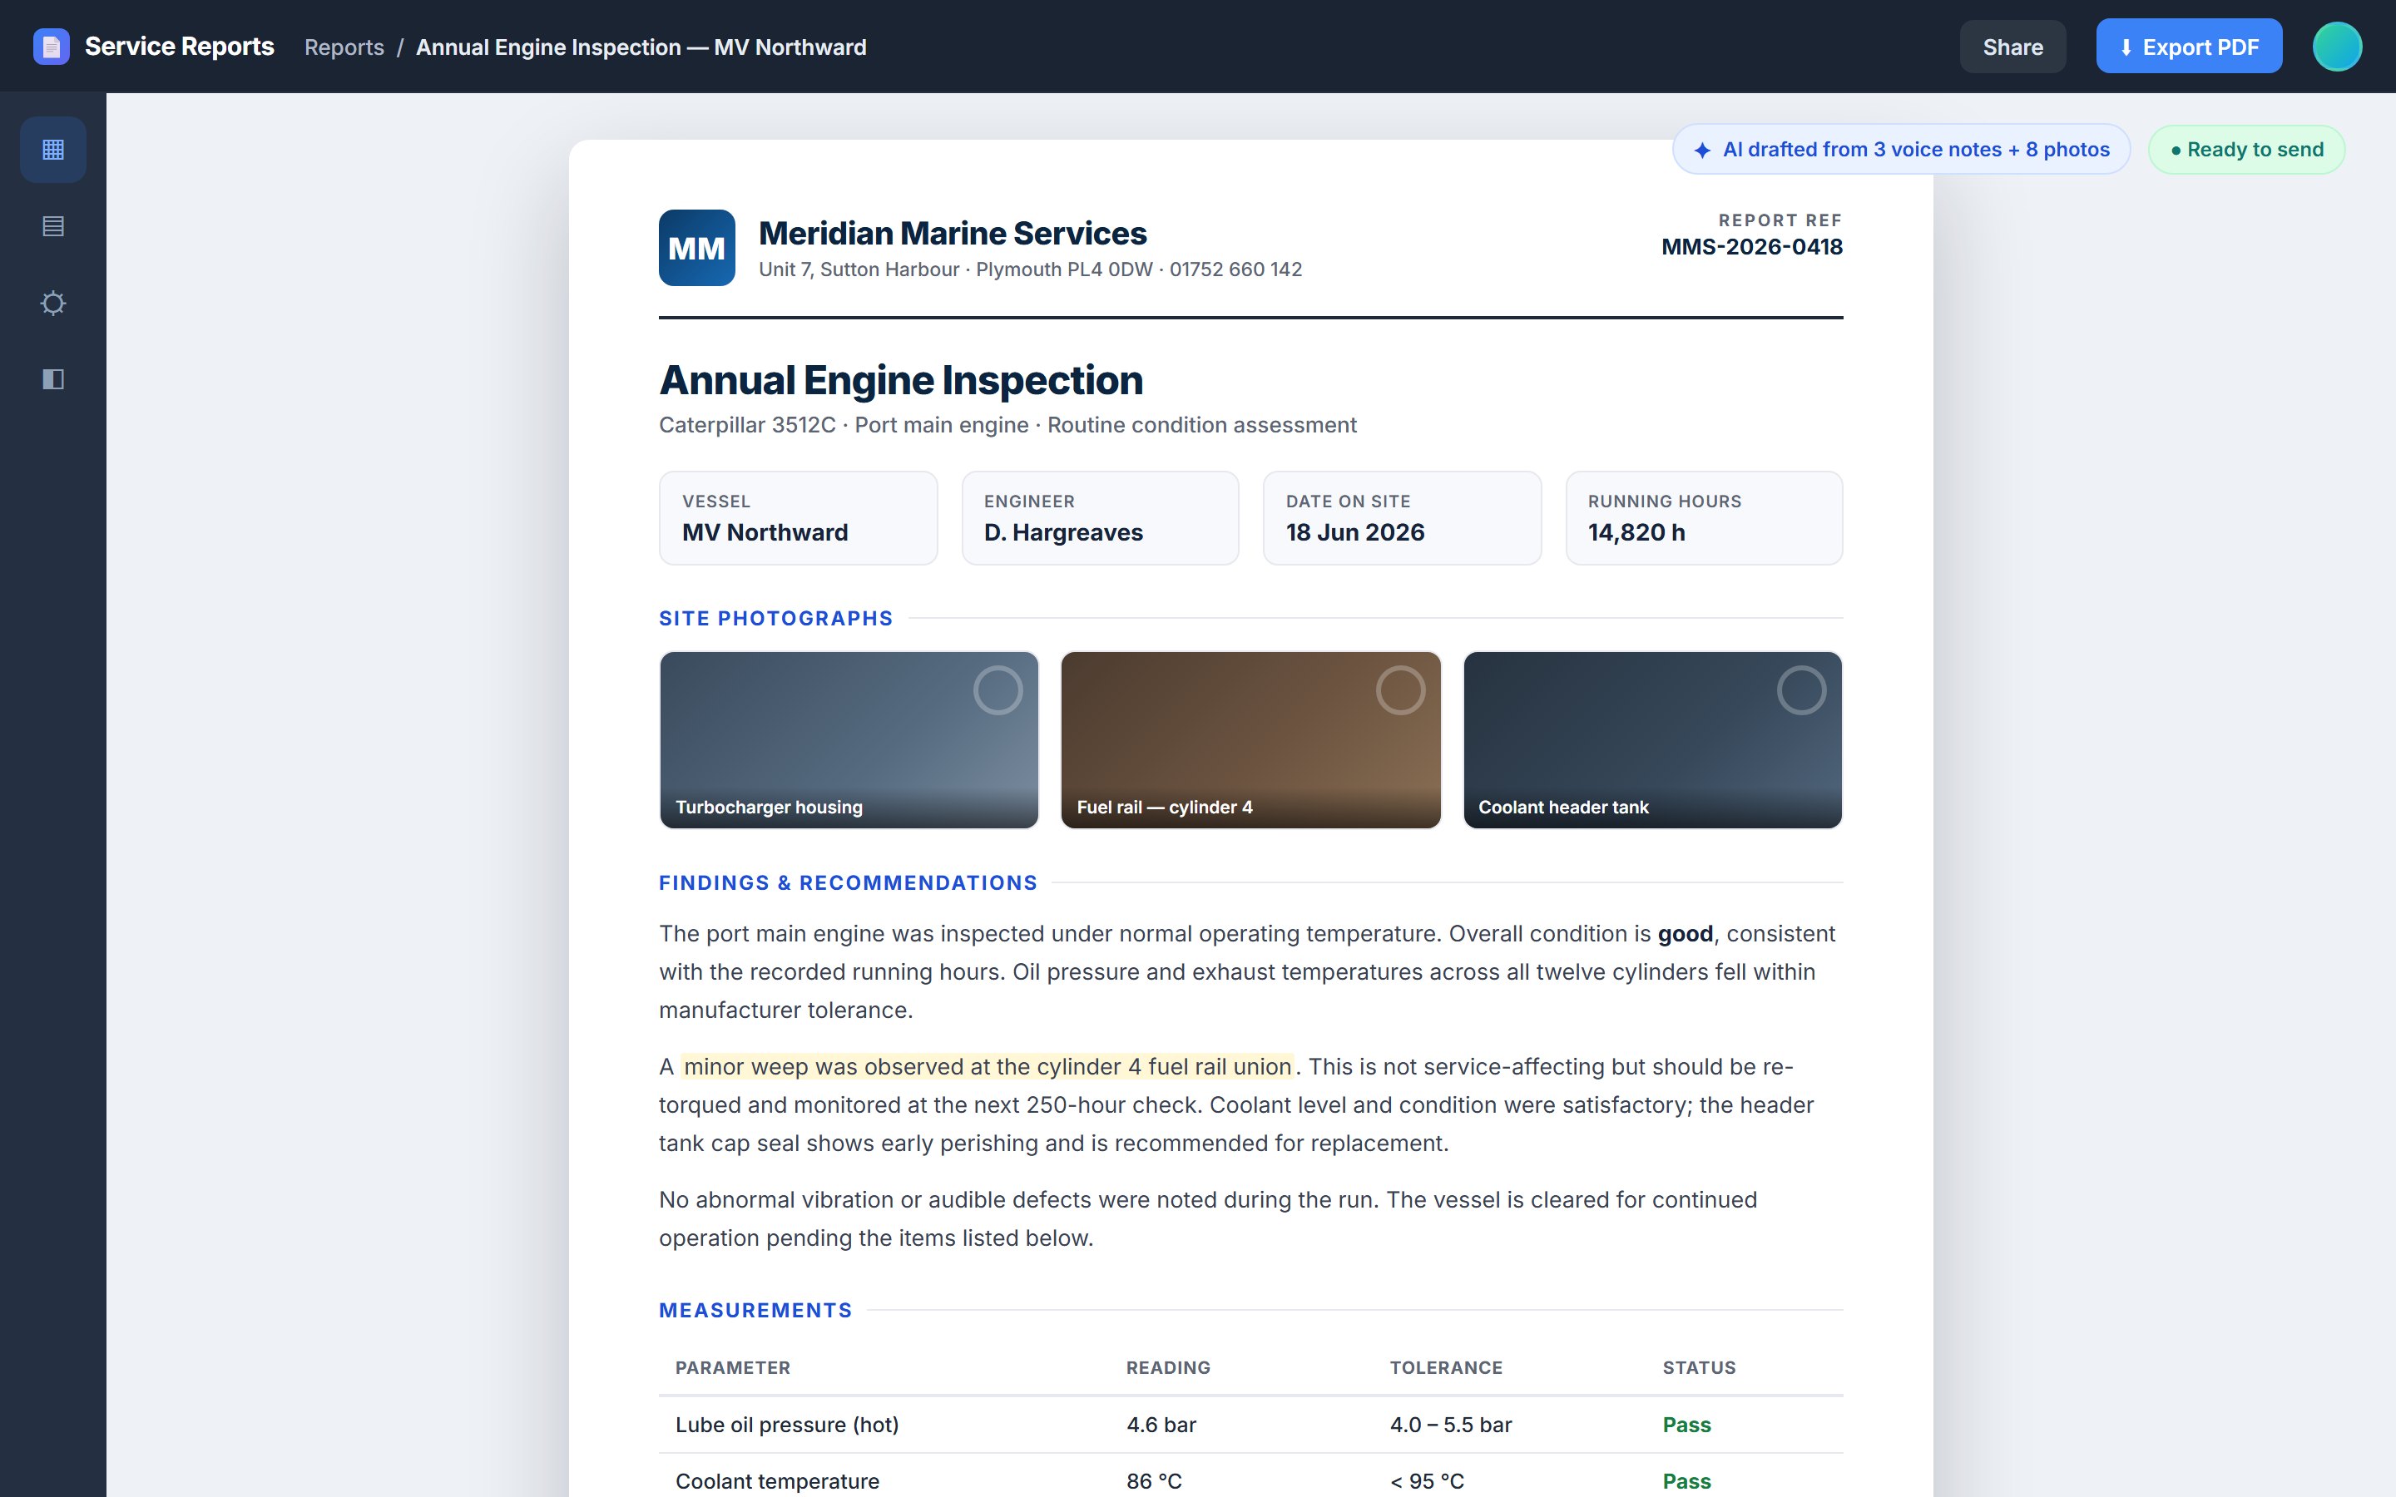Open the half-panel layout sidebar icon
Viewport: 2396px width, 1497px height.
click(x=53, y=379)
